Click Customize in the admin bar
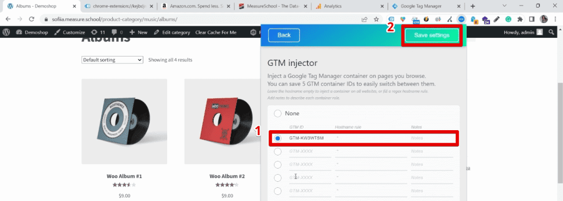 [69, 32]
